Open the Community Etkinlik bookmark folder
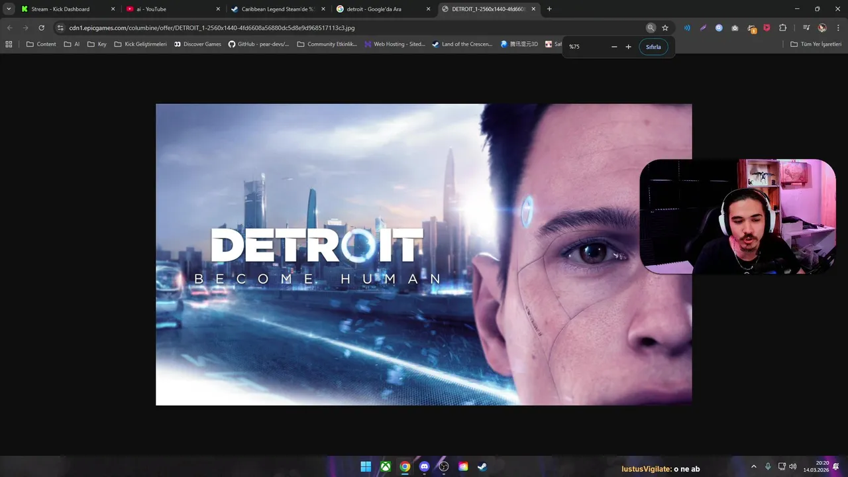This screenshot has height=477, width=848. tap(327, 44)
